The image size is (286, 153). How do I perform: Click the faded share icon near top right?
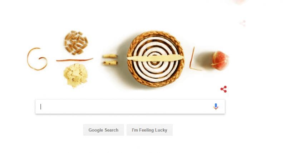click(x=243, y=23)
